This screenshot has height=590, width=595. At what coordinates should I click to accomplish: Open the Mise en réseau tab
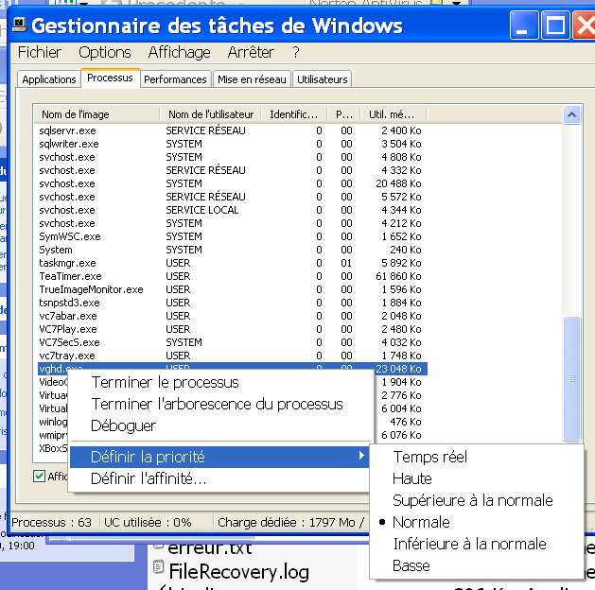click(252, 79)
